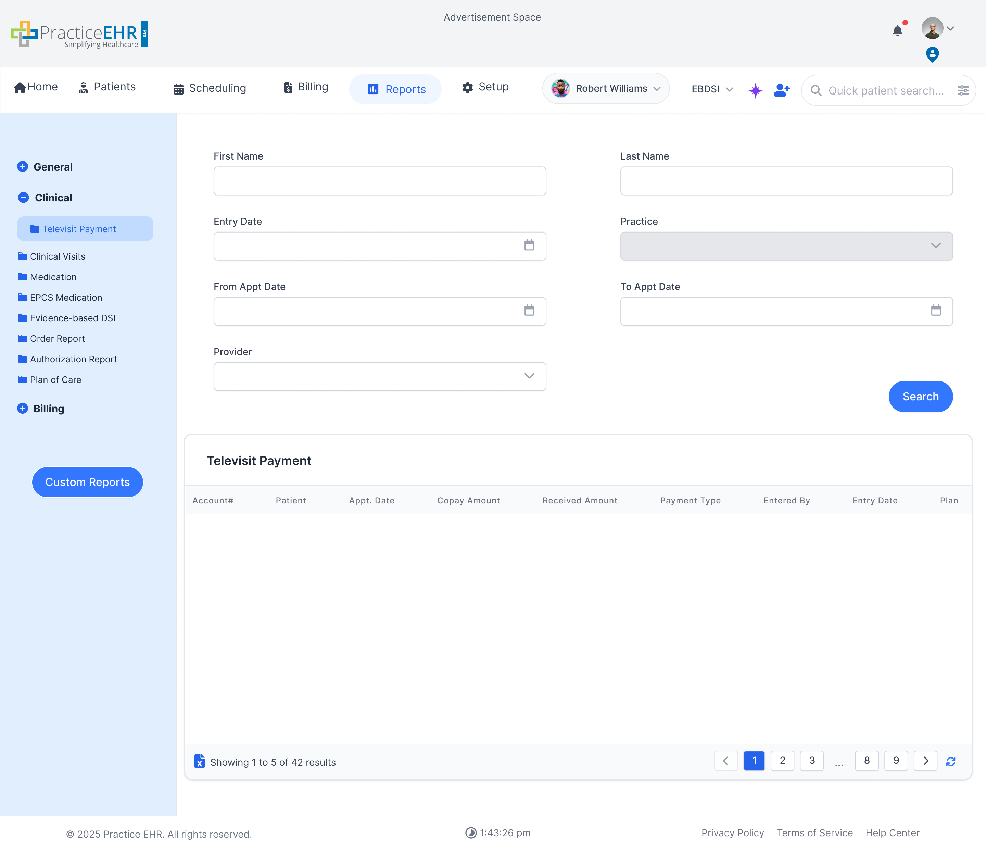Refresh the table with the reload icon
Screen dimensions: 986x852
point(950,762)
